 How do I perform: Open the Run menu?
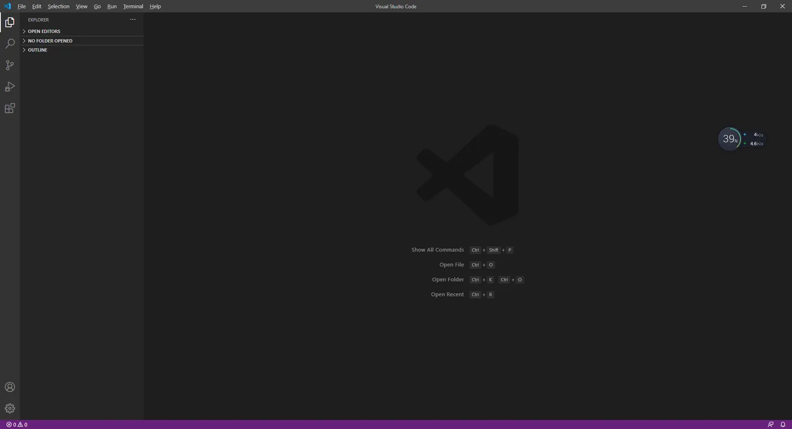click(112, 6)
